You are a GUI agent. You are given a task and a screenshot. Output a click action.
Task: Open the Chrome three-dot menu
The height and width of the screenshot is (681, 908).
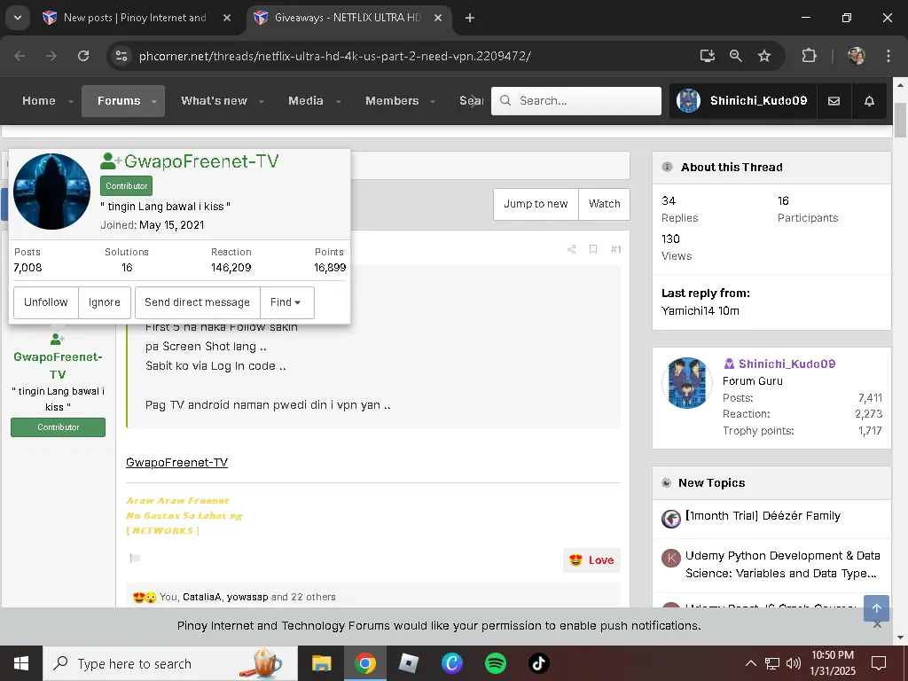click(x=888, y=56)
